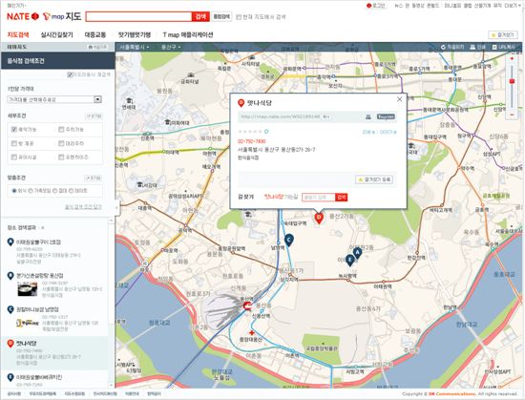Toggle the 현재 지도에서 검색 checkbox
The image size is (525, 400).
239,17
